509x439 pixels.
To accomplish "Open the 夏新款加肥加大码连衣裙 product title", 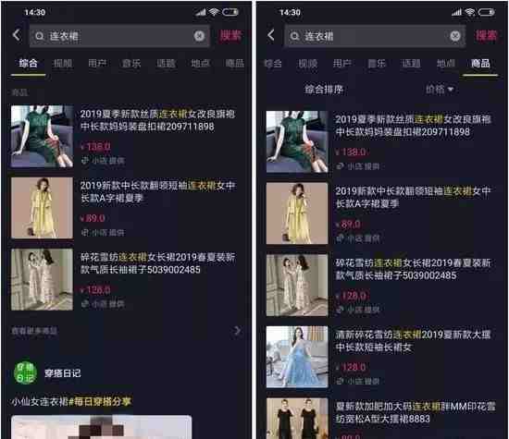I will tap(416, 412).
